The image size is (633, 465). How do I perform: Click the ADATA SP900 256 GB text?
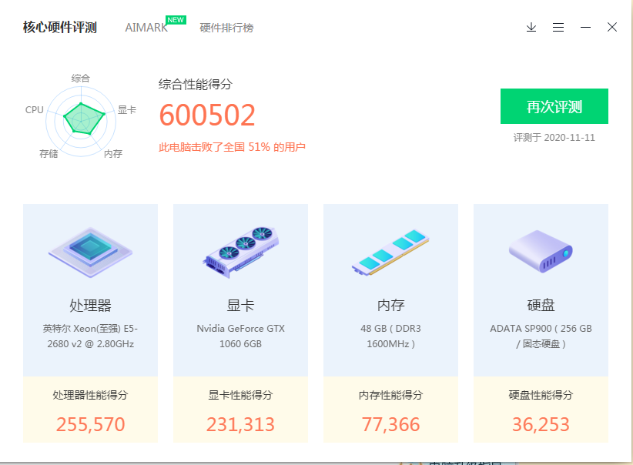[x=541, y=336]
